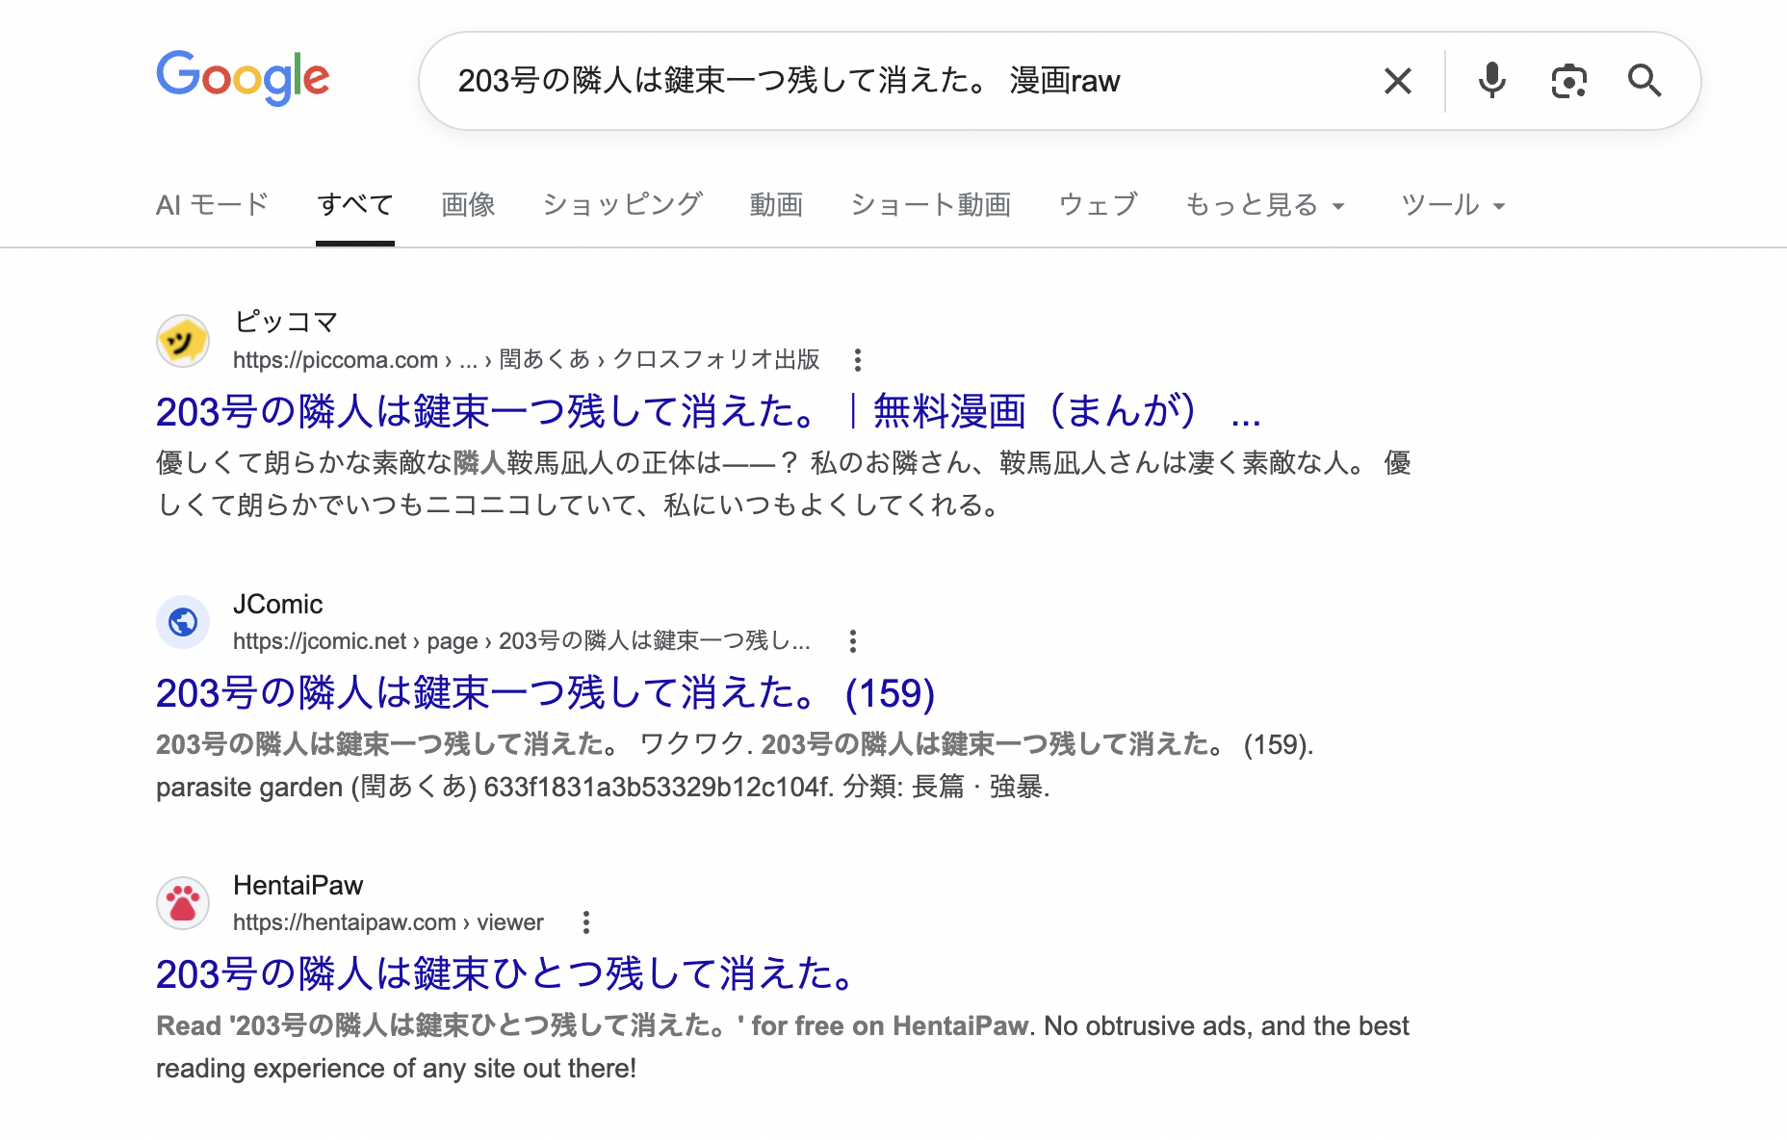Switch to the ウェブ tab
The width and height of the screenshot is (1787, 1140).
pos(1098,204)
